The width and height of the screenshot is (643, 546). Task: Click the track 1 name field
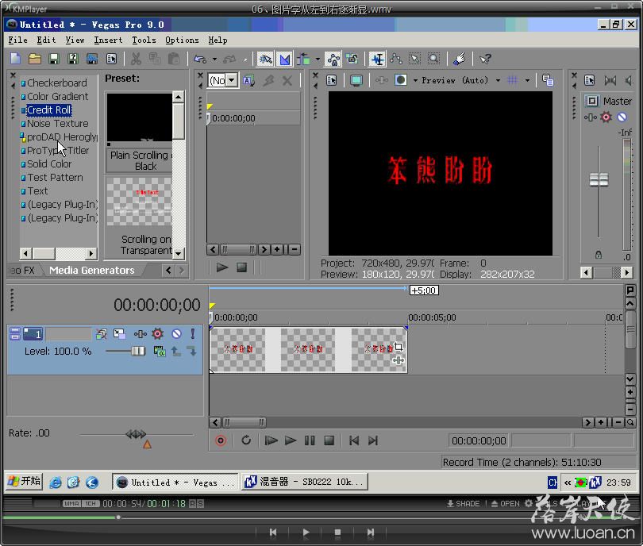[68, 334]
